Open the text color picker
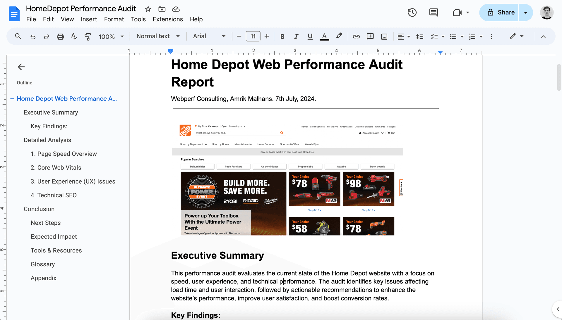The image size is (562, 320). (x=324, y=37)
